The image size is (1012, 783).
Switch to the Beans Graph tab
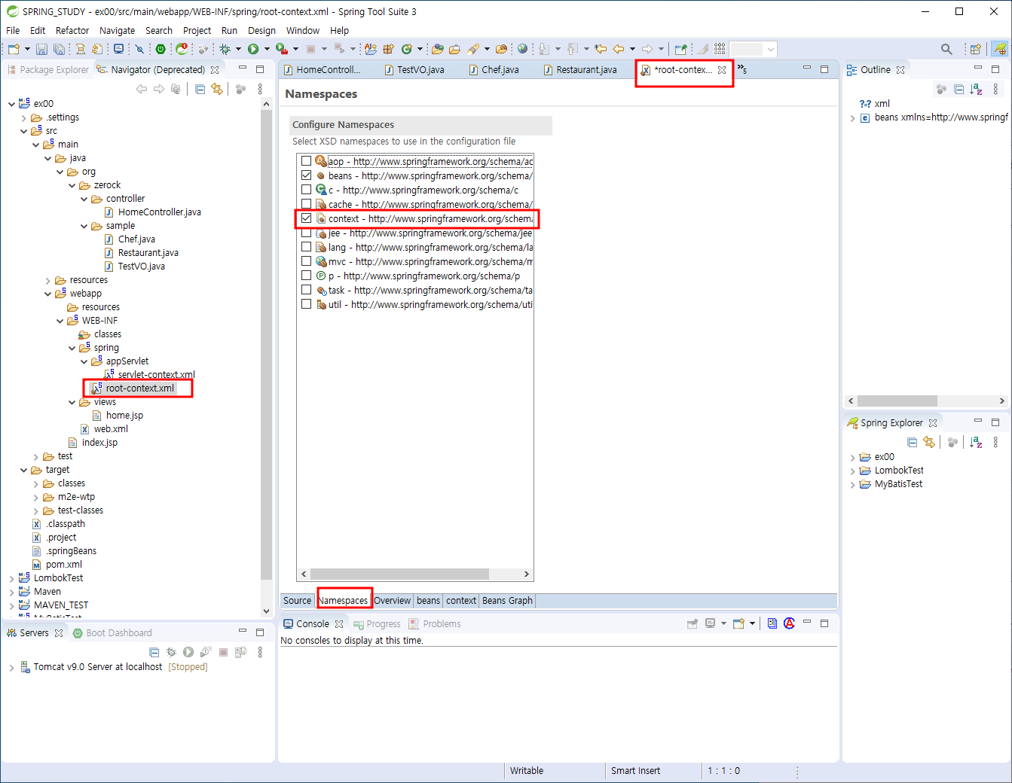[x=507, y=600]
